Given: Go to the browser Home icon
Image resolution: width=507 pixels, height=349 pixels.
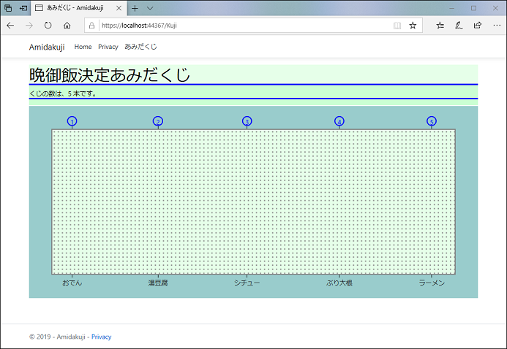Looking at the screenshot, I should (67, 26).
